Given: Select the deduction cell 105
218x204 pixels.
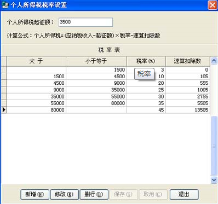Looking at the screenshot, I should 188,77.
